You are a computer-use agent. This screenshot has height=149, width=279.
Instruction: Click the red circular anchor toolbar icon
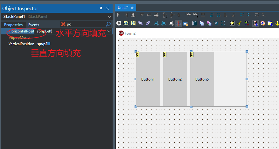coord(263,23)
